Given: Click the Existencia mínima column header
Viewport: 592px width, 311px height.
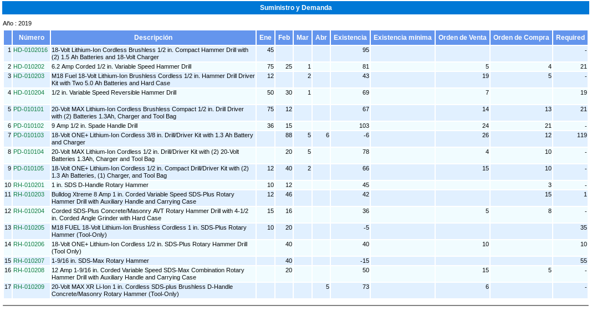Looking at the screenshot, I should click(402, 37).
